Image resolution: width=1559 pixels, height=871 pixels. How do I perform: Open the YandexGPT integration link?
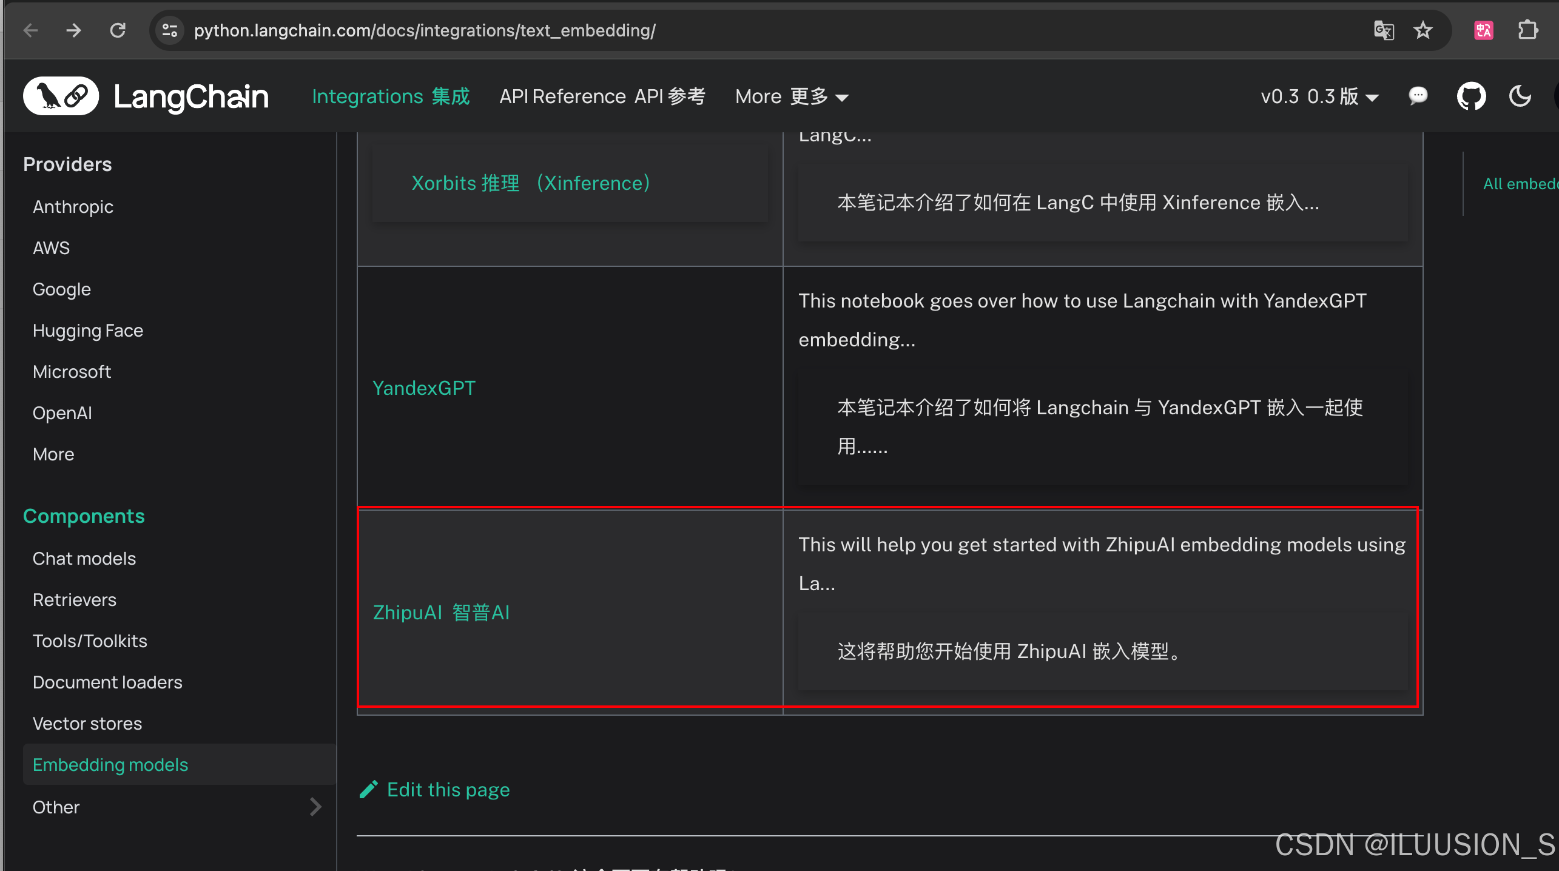(423, 388)
